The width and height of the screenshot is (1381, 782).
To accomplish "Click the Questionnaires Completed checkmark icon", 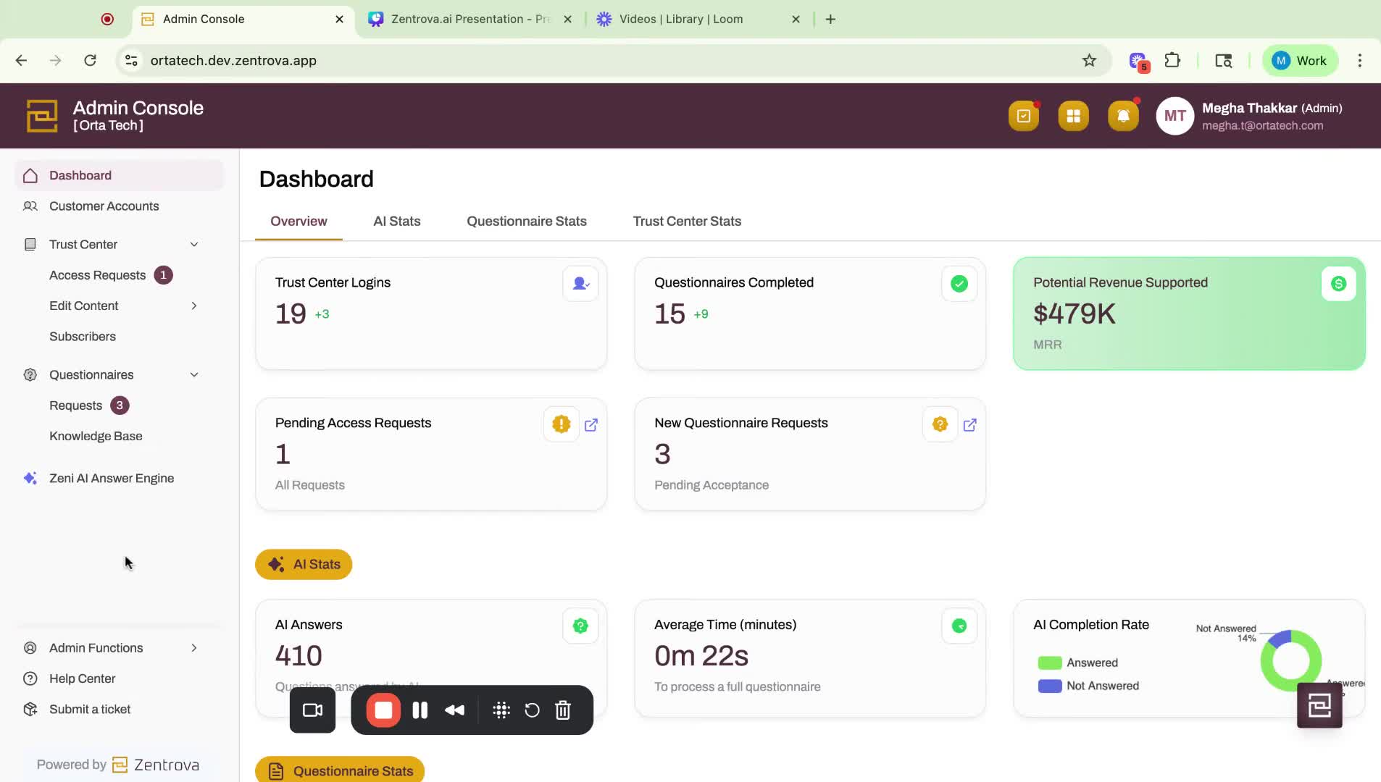I will 959,284.
